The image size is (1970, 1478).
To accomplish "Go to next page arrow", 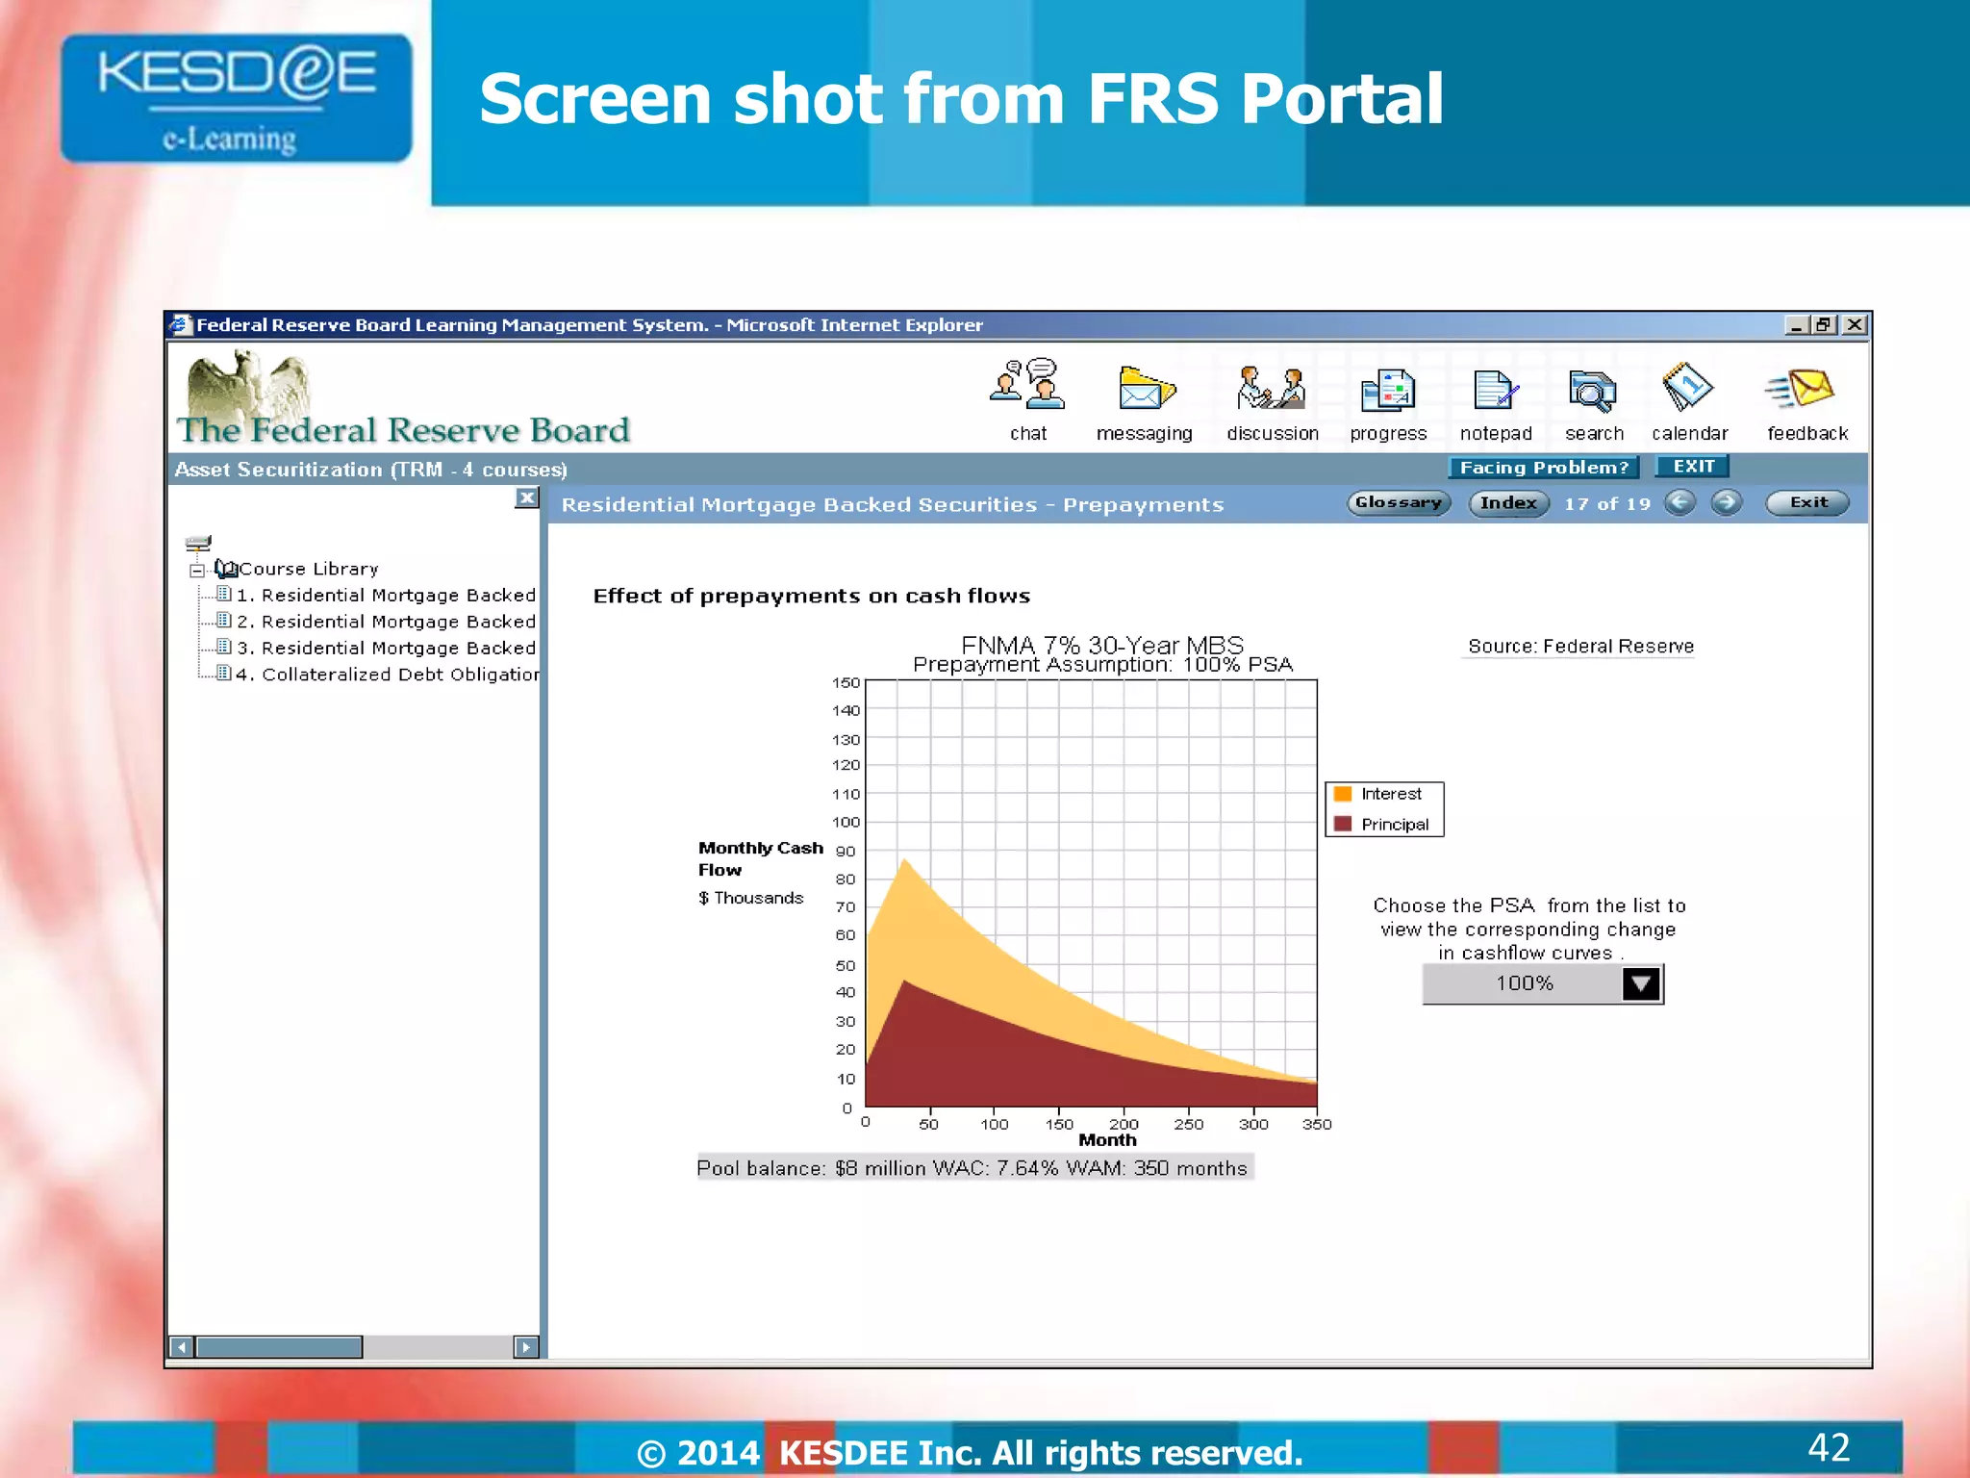I will click(x=1727, y=502).
